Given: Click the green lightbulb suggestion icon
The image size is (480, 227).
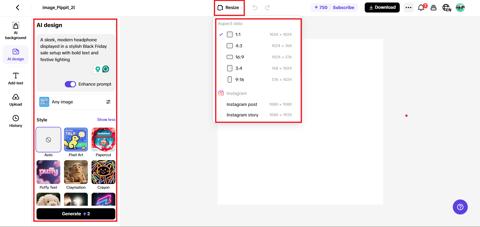Looking at the screenshot, I should pyautogui.click(x=98, y=69).
